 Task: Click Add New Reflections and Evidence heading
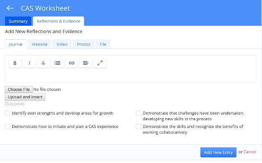tap(44, 31)
